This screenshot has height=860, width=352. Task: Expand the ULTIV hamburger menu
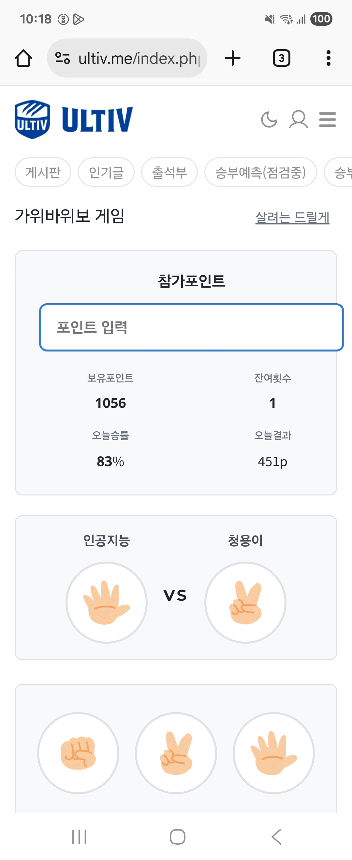pyautogui.click(x=327, y=120)
